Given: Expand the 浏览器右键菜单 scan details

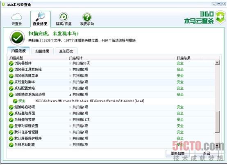Looking at the screenshot, I should coord(70,76).
